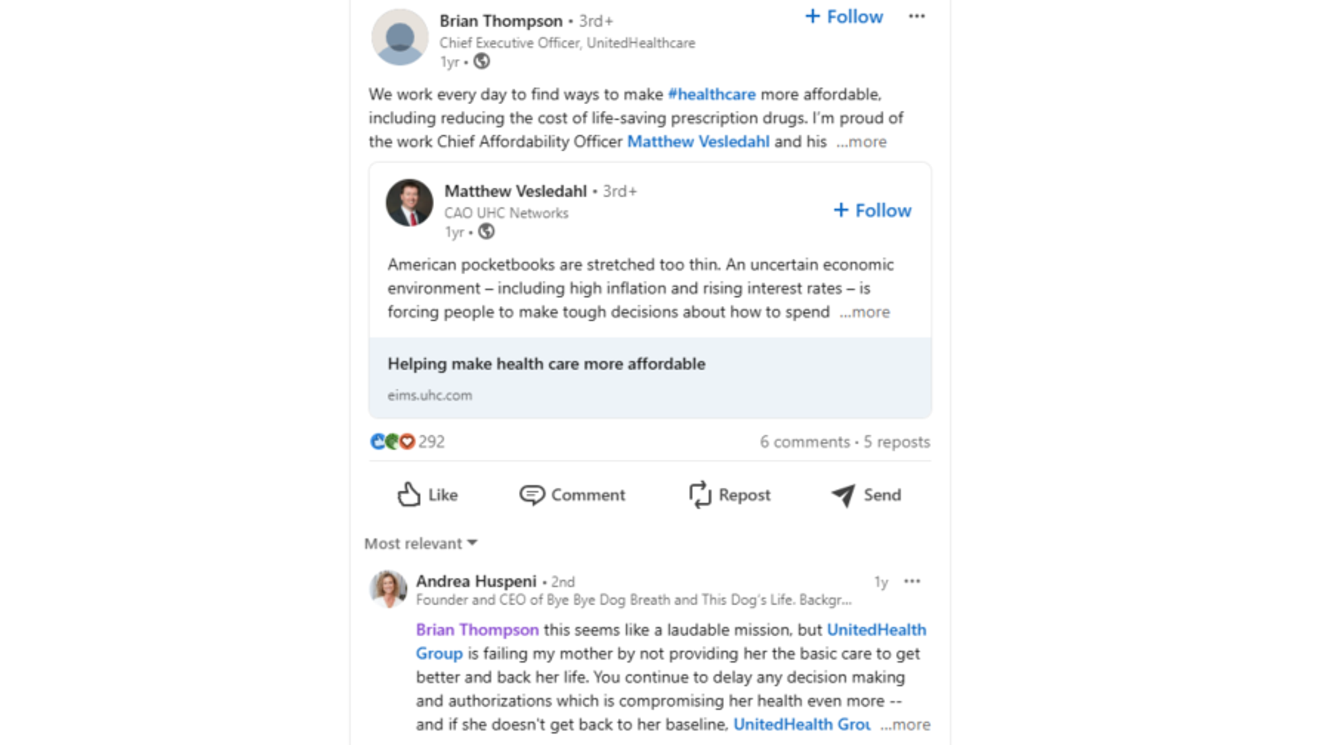Screen dimensions: 1325x745
Task: Send post via paper plane icon
Action: pos(843,495)
